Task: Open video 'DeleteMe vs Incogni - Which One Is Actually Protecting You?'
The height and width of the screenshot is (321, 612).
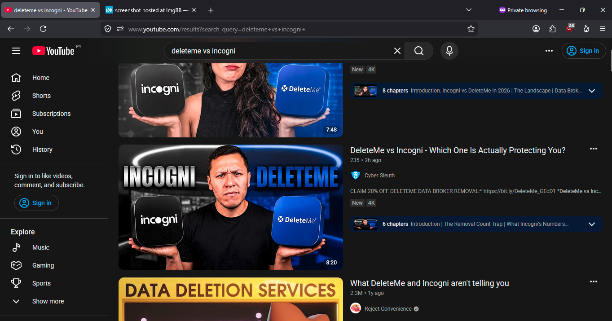Action: (458, 150)
